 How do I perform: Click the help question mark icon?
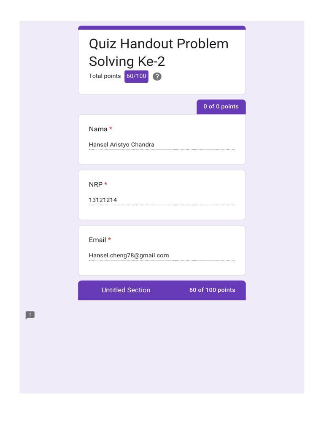[157, 77]
